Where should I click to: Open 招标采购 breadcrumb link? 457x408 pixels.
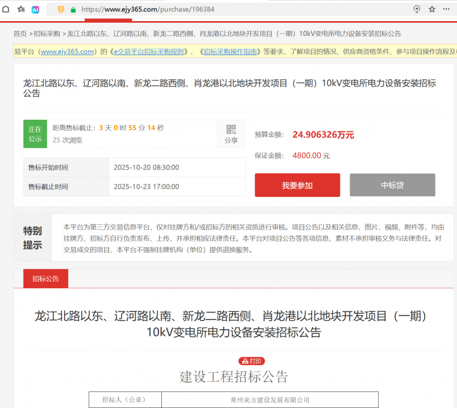(46, 34)
